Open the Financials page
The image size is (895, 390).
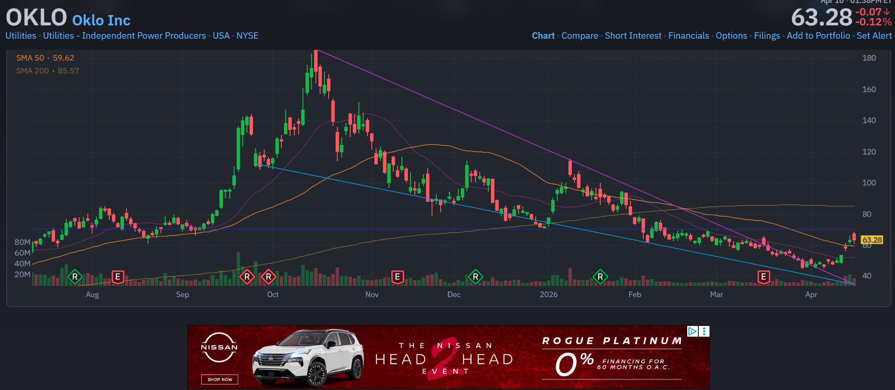pyautogui.click(x=688, y=36)
